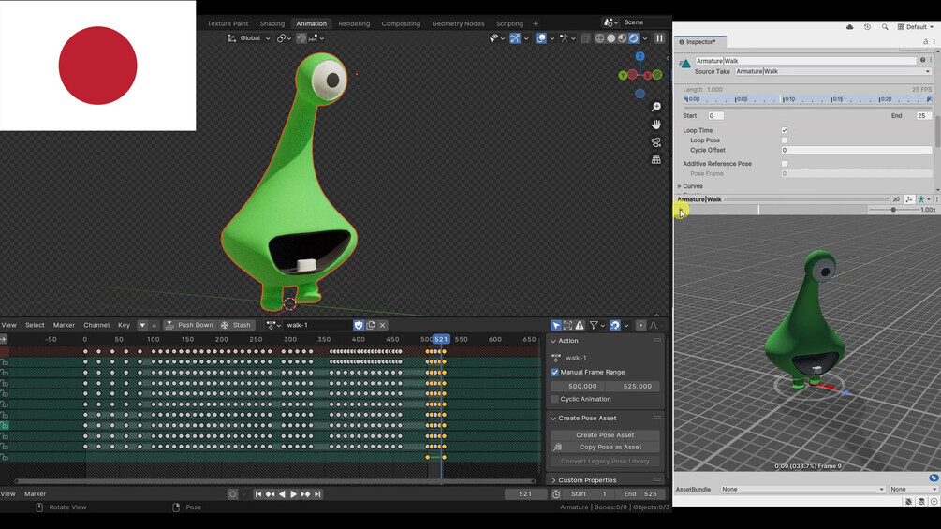The image size is (941, 529).
Task: Open the Rendering workspace tab
Action: [x=354, y=23]
